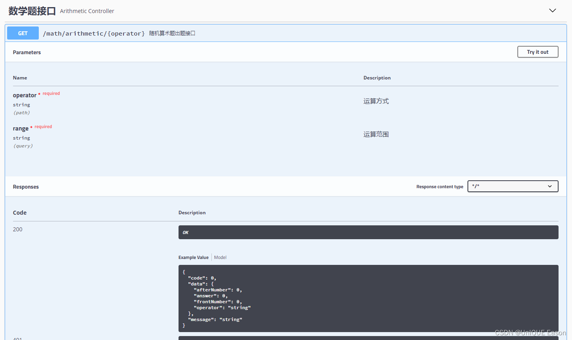Click the operator parameter name
The height and width of the screenshot is (340, 572).
(25, 95)
